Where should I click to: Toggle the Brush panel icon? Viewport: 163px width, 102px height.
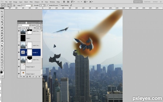click(x=14, y=5)
